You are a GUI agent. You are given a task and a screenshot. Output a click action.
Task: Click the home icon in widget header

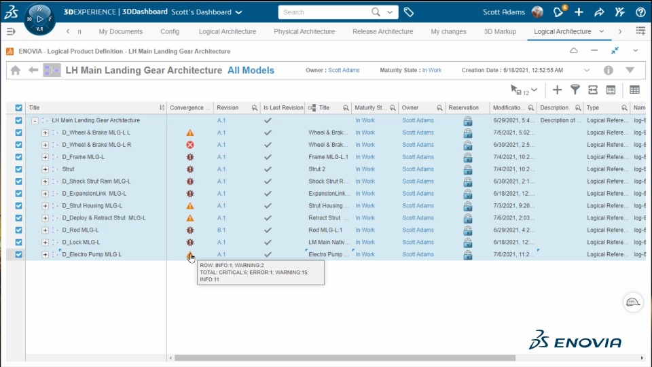16,70
